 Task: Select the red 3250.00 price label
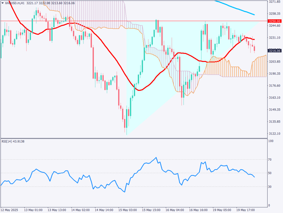pos(274,21)
